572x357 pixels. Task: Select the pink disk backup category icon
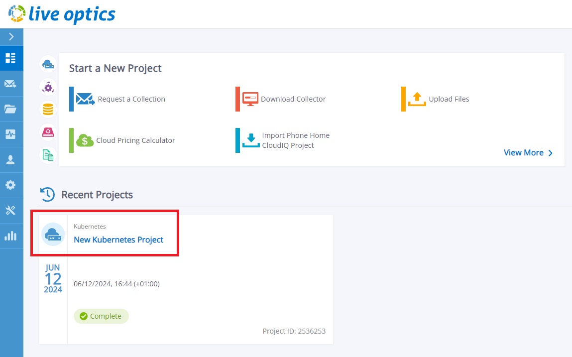point(48,132)
